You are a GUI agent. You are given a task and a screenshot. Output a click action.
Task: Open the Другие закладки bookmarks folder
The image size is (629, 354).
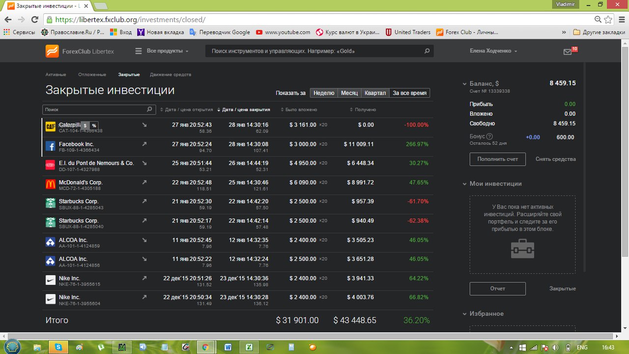click(x=600, y=32)
